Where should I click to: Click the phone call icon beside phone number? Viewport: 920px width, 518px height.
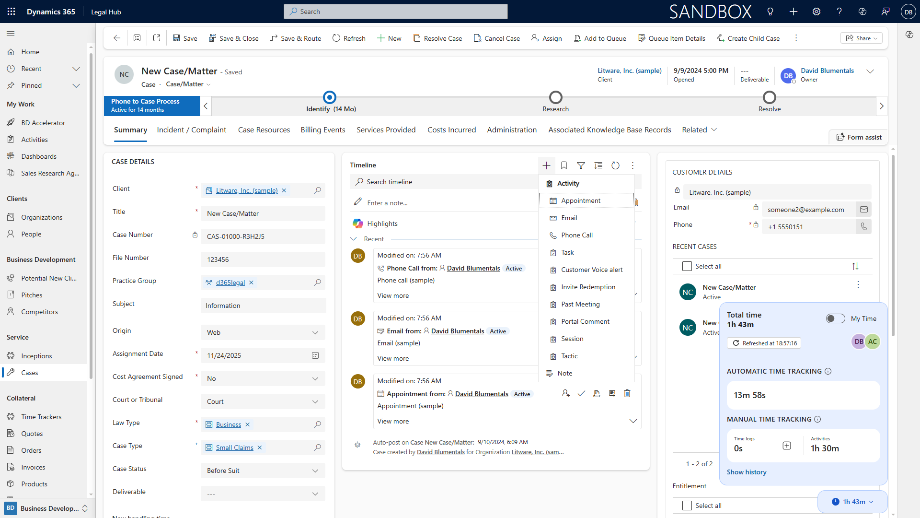tap(863, 226)
